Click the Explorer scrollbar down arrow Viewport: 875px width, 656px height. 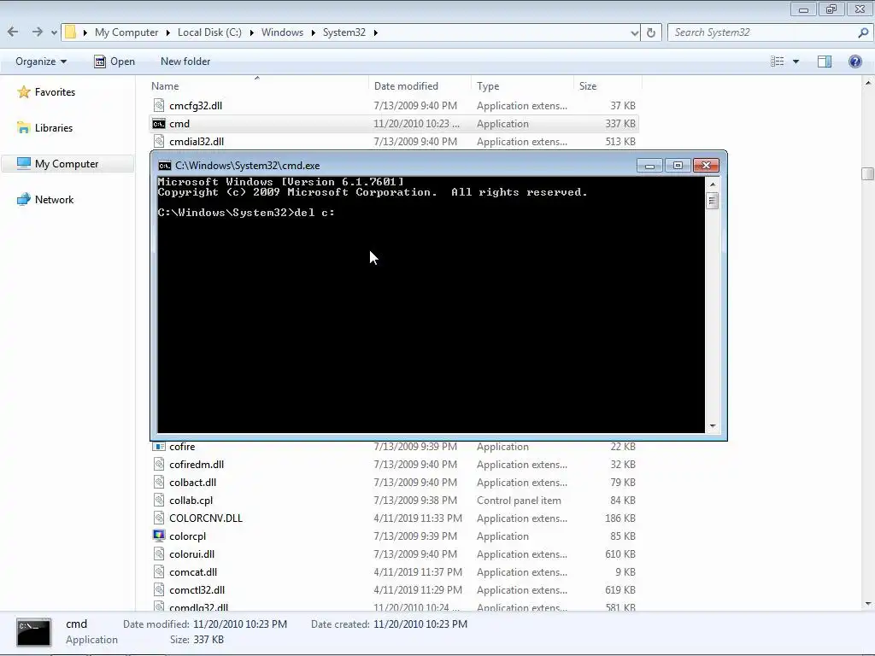(x=868, y=604)
